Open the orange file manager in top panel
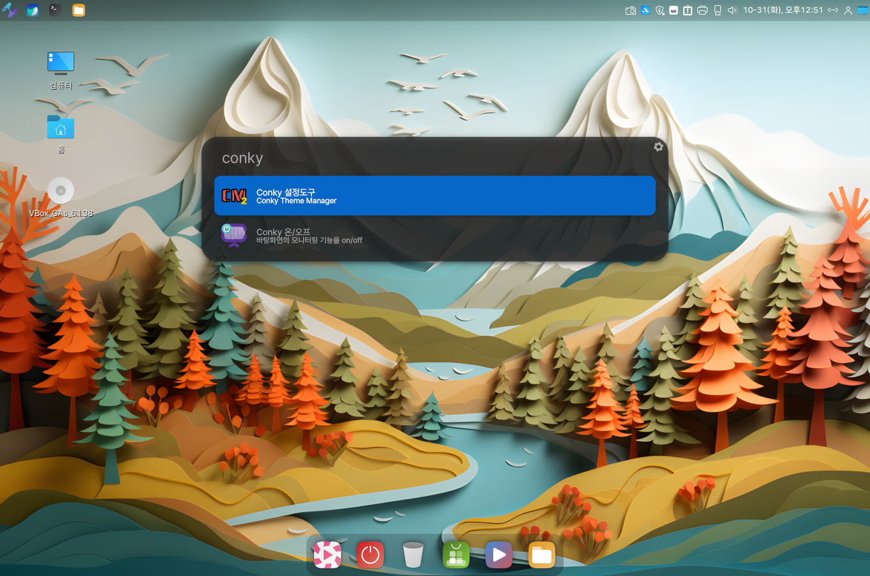Screen dimensions: 870x576 [x=79, y=10]
